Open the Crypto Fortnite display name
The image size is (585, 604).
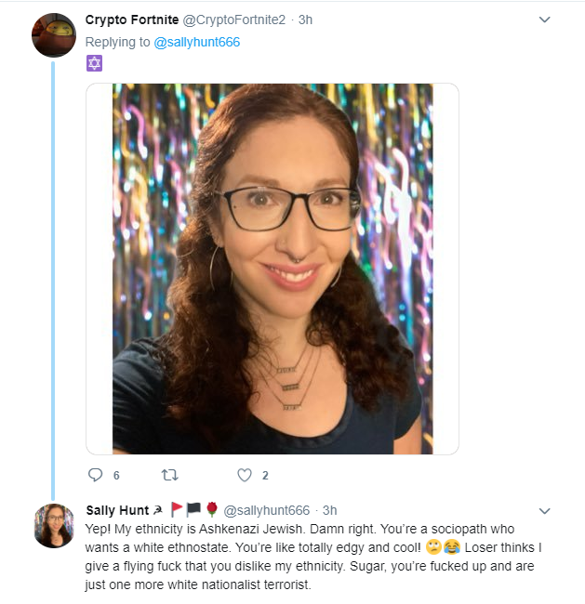click(132, 20)
